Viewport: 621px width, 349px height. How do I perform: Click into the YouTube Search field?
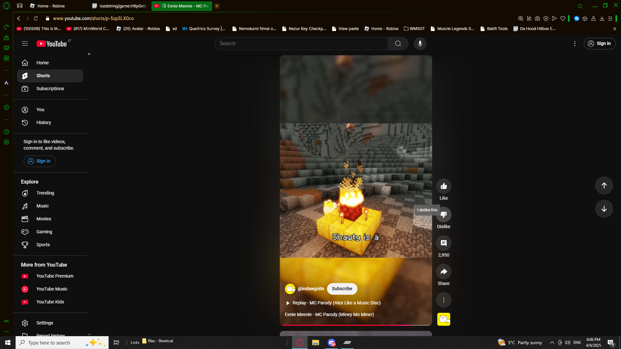click(301, 44)
